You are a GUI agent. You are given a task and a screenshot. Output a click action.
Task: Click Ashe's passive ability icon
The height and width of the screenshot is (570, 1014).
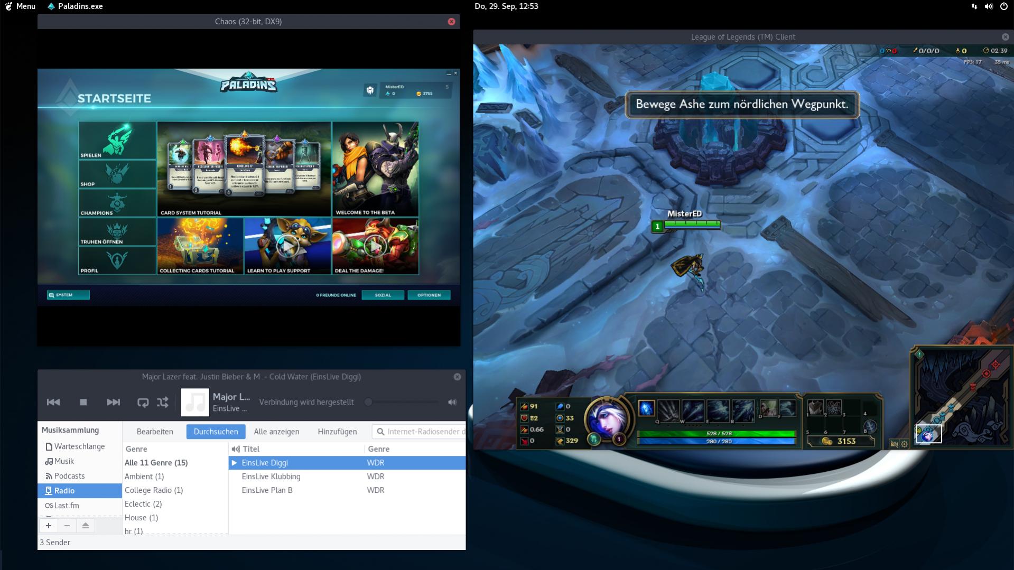[x=646, y=408]
